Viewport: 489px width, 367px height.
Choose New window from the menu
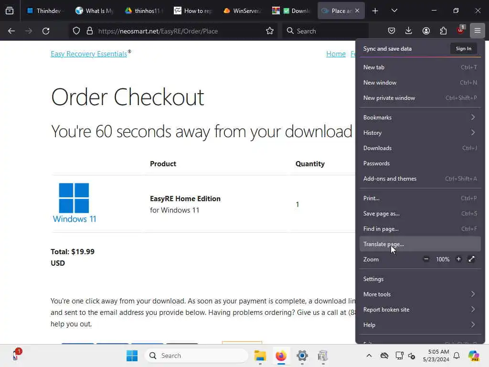click(x=420, y=82)
